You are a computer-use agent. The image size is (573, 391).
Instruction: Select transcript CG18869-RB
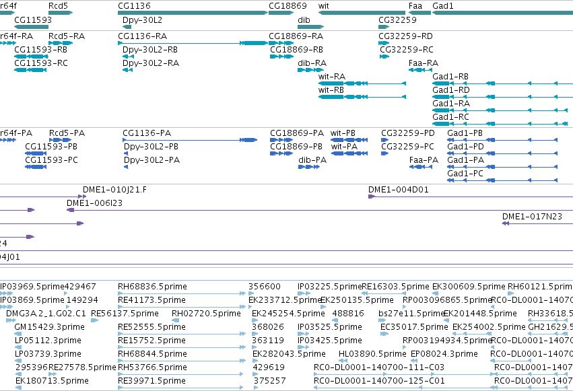point(281,57)
